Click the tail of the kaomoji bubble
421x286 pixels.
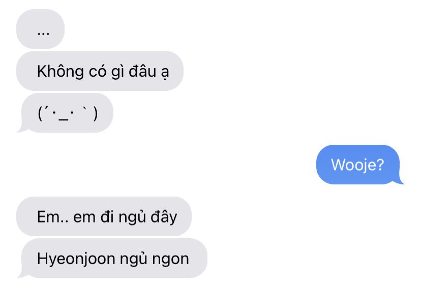pyautogui.click(x=21, y=129)
